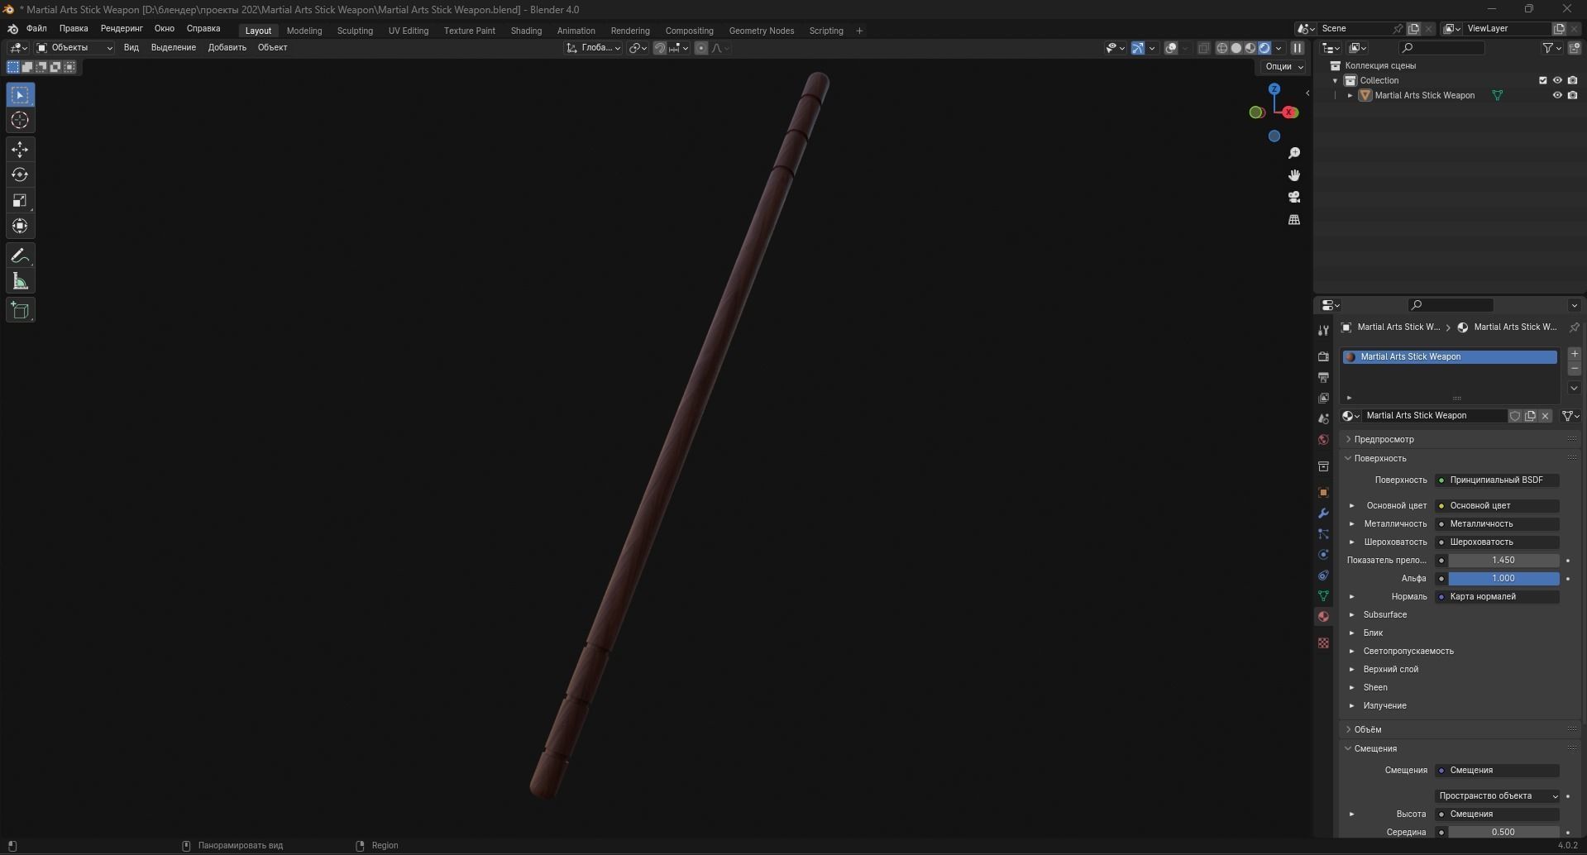Open the Tool properties tab
The width and height of the screenshot is (1587, 855).
1323,330
